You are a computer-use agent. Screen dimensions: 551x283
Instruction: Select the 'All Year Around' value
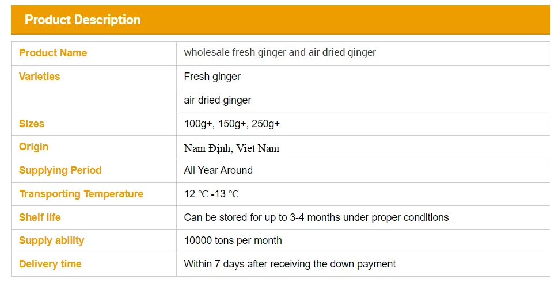218,170
